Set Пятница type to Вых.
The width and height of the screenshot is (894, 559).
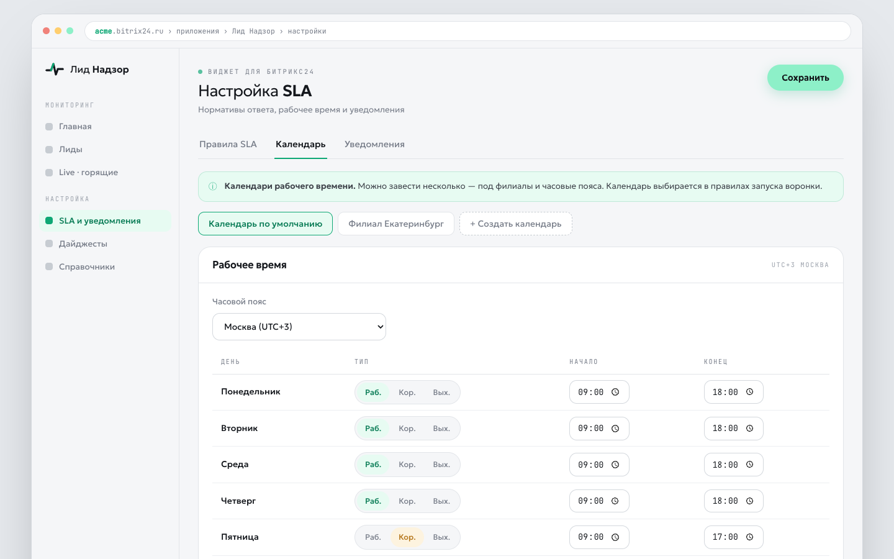coord(441,537)
